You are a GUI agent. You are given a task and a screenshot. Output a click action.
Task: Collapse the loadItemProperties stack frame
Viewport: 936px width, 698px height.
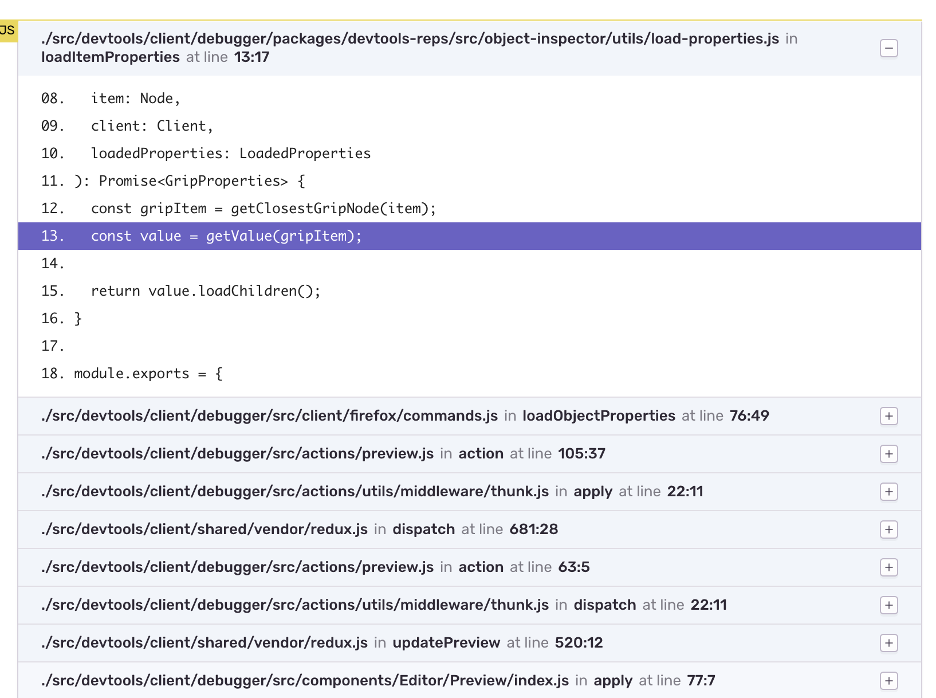tap(888, 48)
